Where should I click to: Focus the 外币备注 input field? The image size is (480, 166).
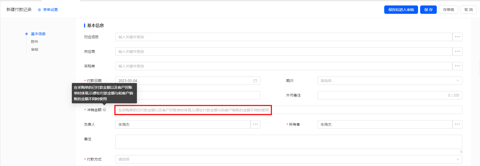click(390, 95)
